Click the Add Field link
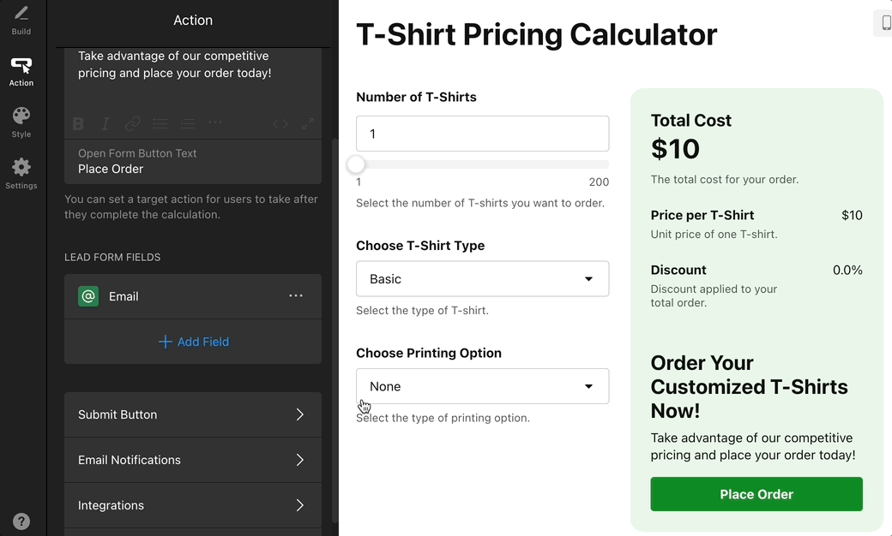 [x=194, y=342]
